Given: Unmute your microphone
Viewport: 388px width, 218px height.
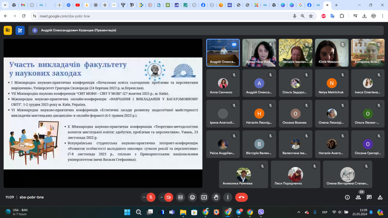Looking at the screenshot, I should click(151, 197).
